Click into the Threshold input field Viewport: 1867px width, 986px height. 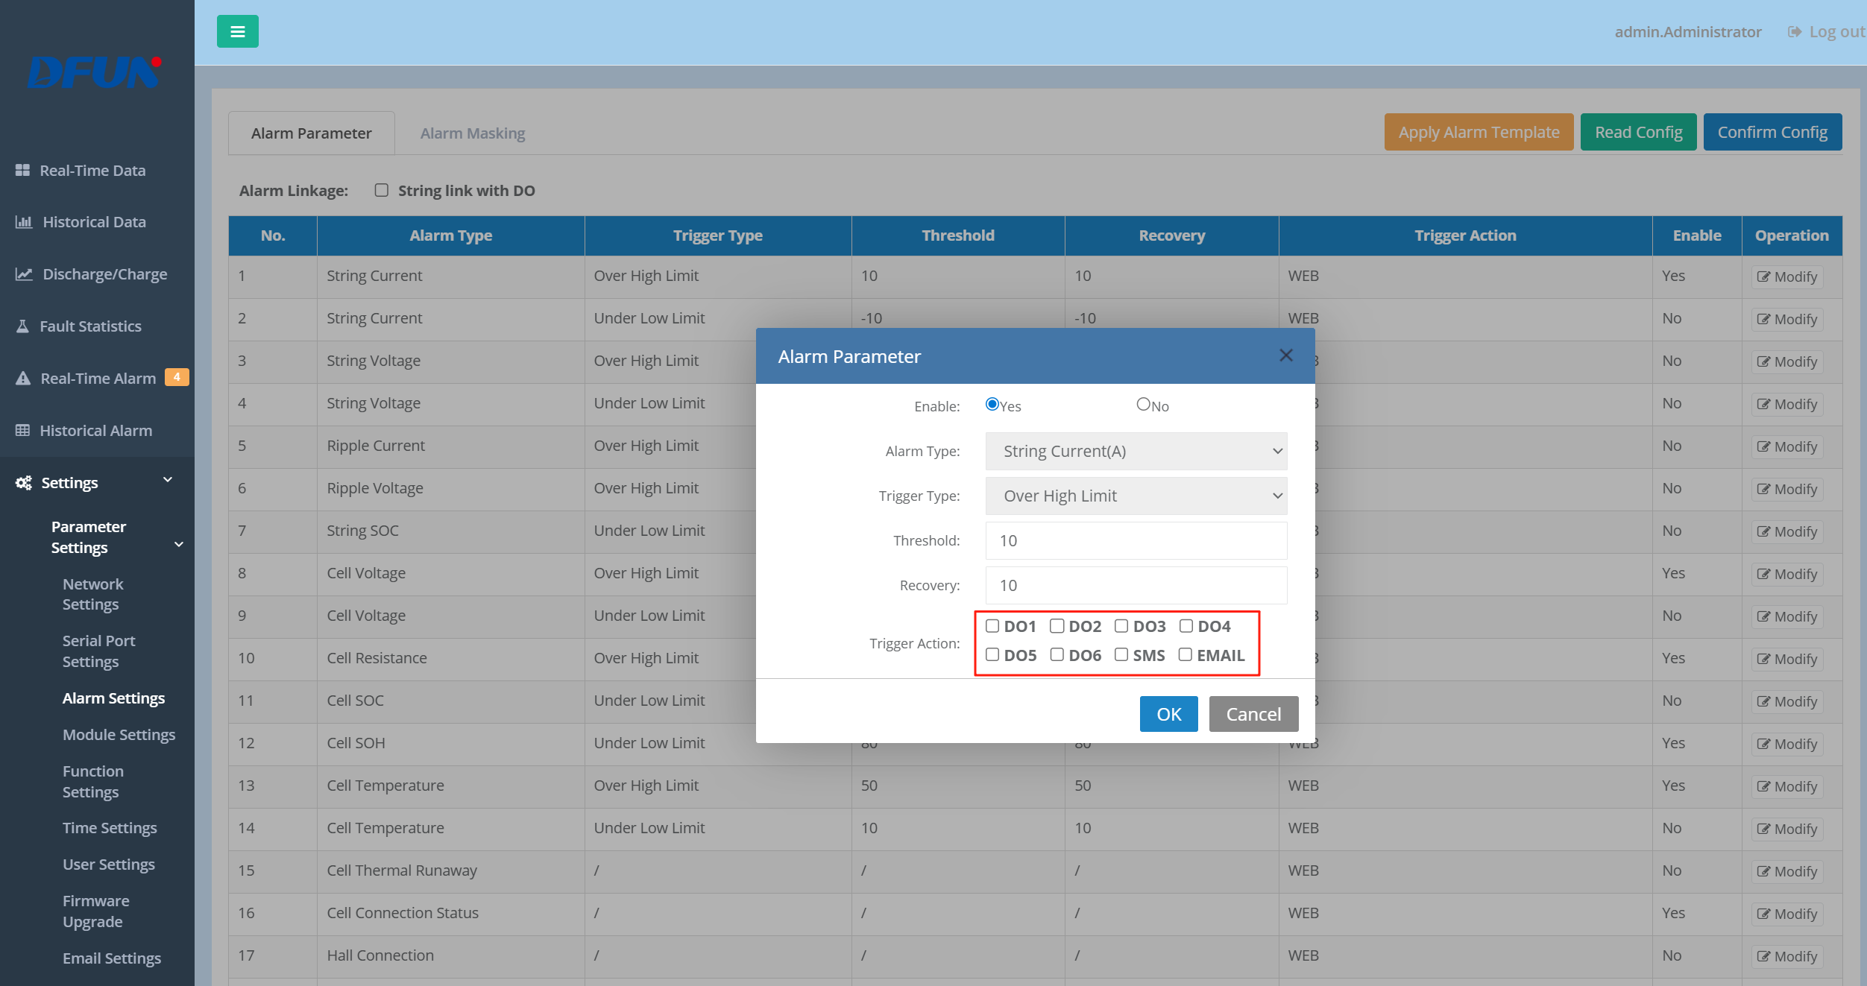coord(1136,540)
